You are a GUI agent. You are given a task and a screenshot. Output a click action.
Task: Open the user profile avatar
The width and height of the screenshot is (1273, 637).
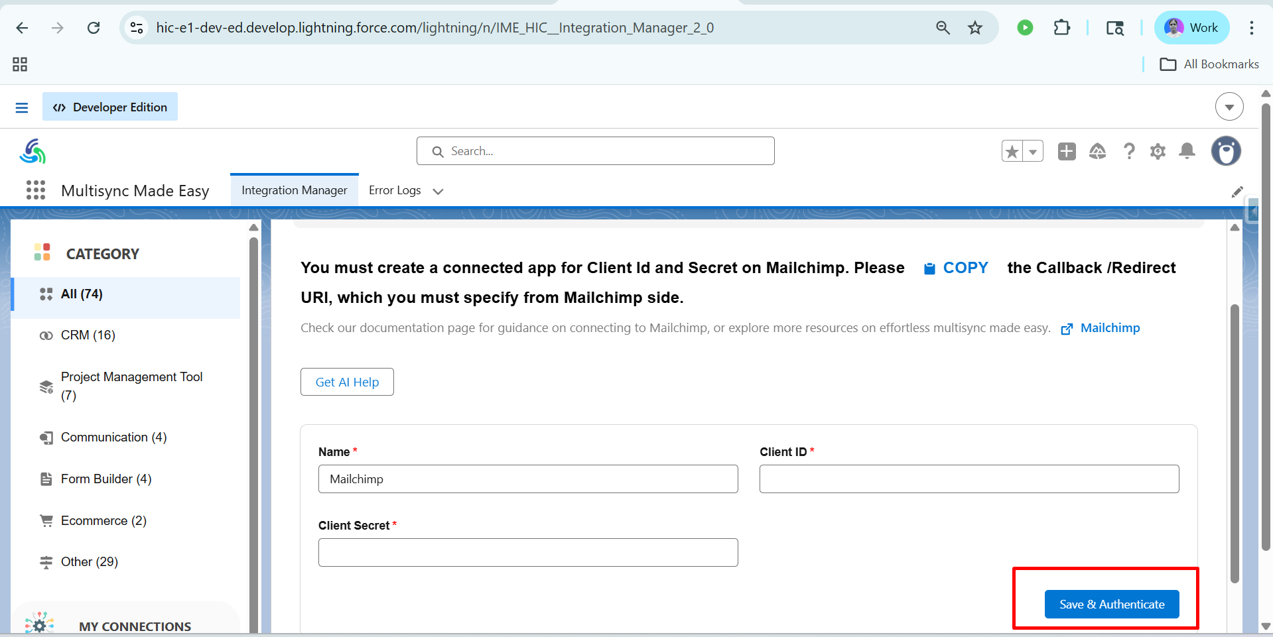click(x=1225, y=151)
